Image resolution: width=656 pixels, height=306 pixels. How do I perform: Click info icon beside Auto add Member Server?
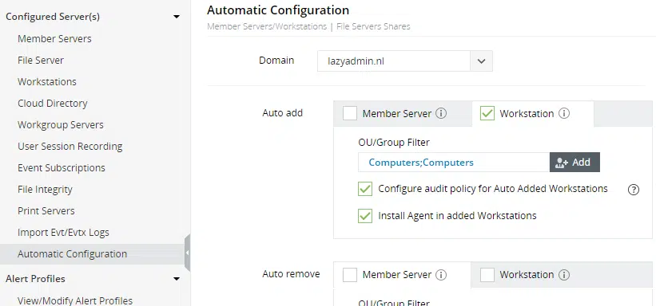(441, 113)
